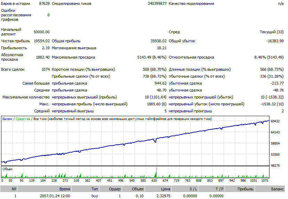Click the 48275 balance axis label

coord(275,165)
